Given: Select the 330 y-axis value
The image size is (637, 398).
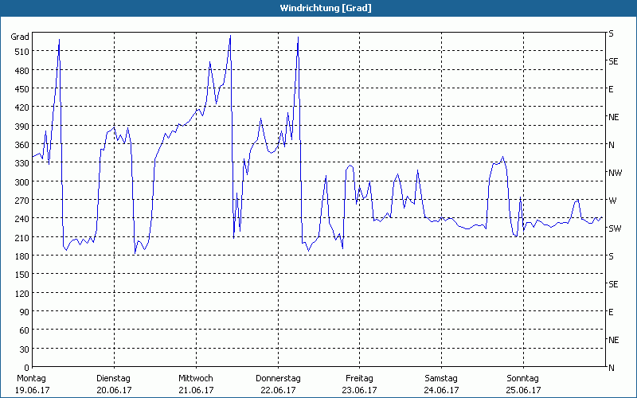Looking at the screenshot, I should (22, 163).
